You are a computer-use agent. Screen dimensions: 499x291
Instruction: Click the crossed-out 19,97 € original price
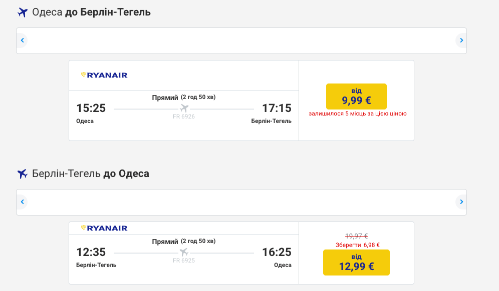[x=356, y=236]
